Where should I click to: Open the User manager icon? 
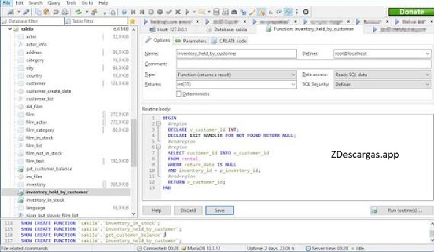tap(94, 12)
